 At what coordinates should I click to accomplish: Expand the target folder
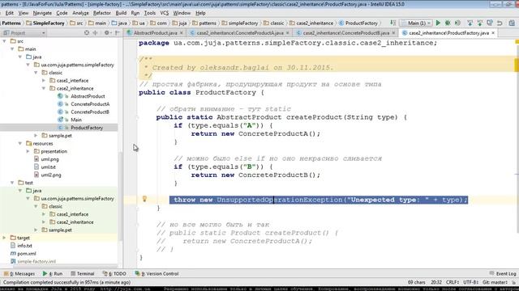point(5,238)
